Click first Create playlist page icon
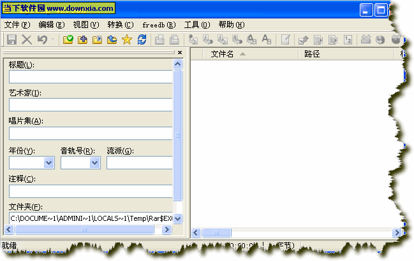The width and height of the screenshot is (414, 261). click(318, 39)
